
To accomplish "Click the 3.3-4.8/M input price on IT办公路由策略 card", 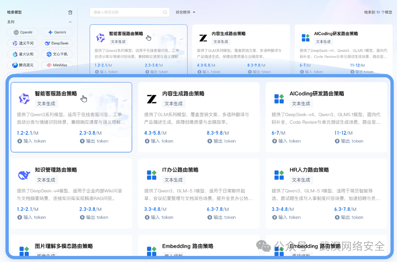I will [x=155, y=209].
